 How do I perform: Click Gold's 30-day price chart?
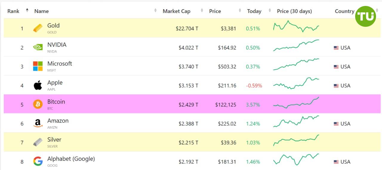[x=296, y=26]
